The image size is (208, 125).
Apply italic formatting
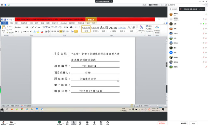[19, 32]
